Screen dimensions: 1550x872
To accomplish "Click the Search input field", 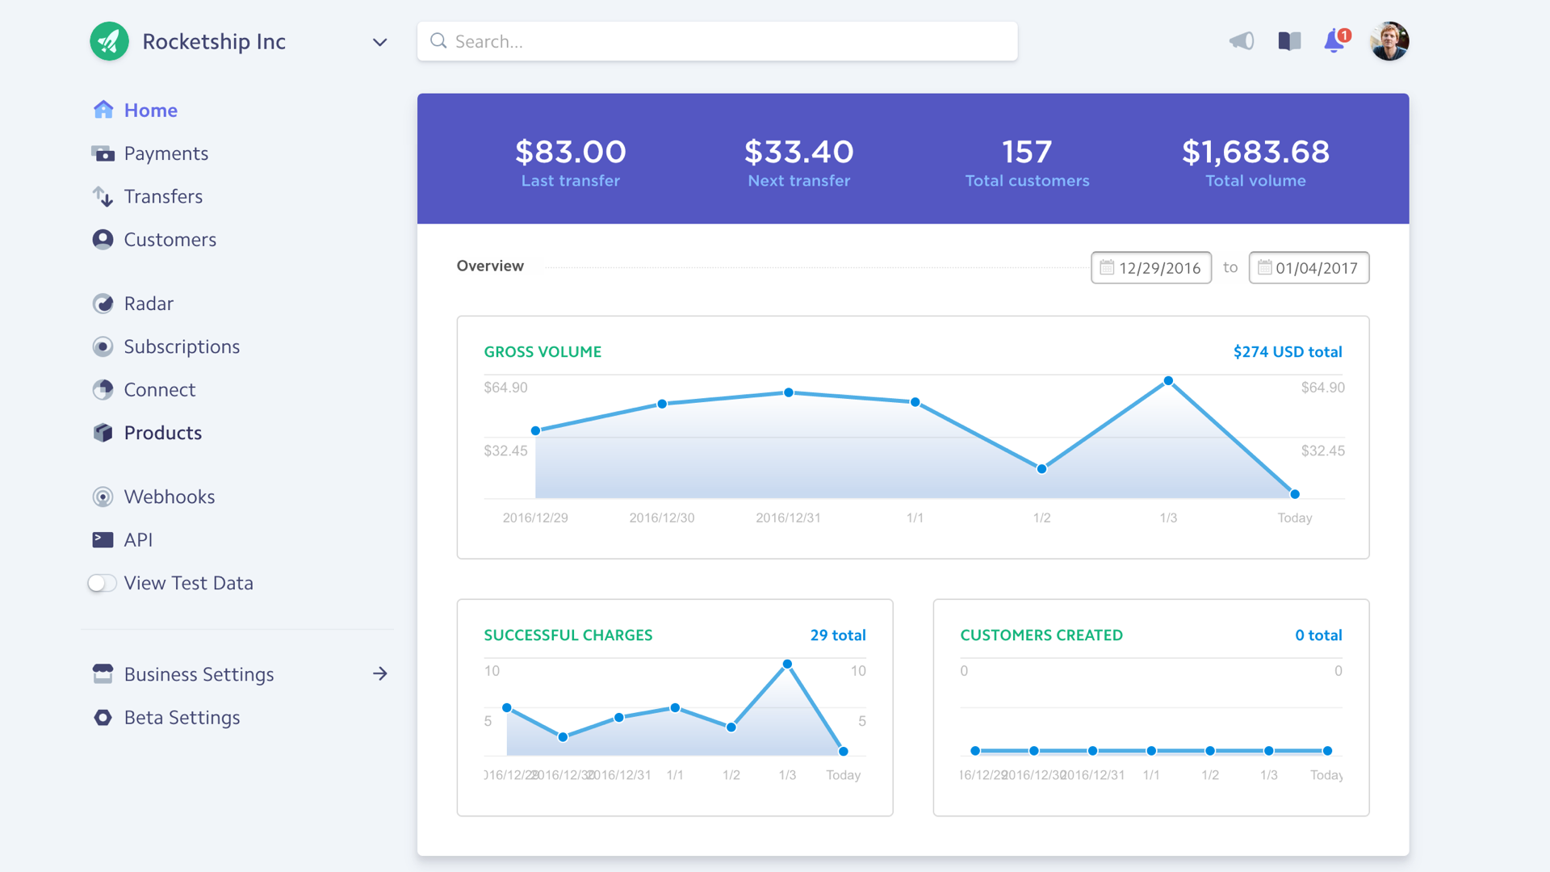I will point(717,41).
